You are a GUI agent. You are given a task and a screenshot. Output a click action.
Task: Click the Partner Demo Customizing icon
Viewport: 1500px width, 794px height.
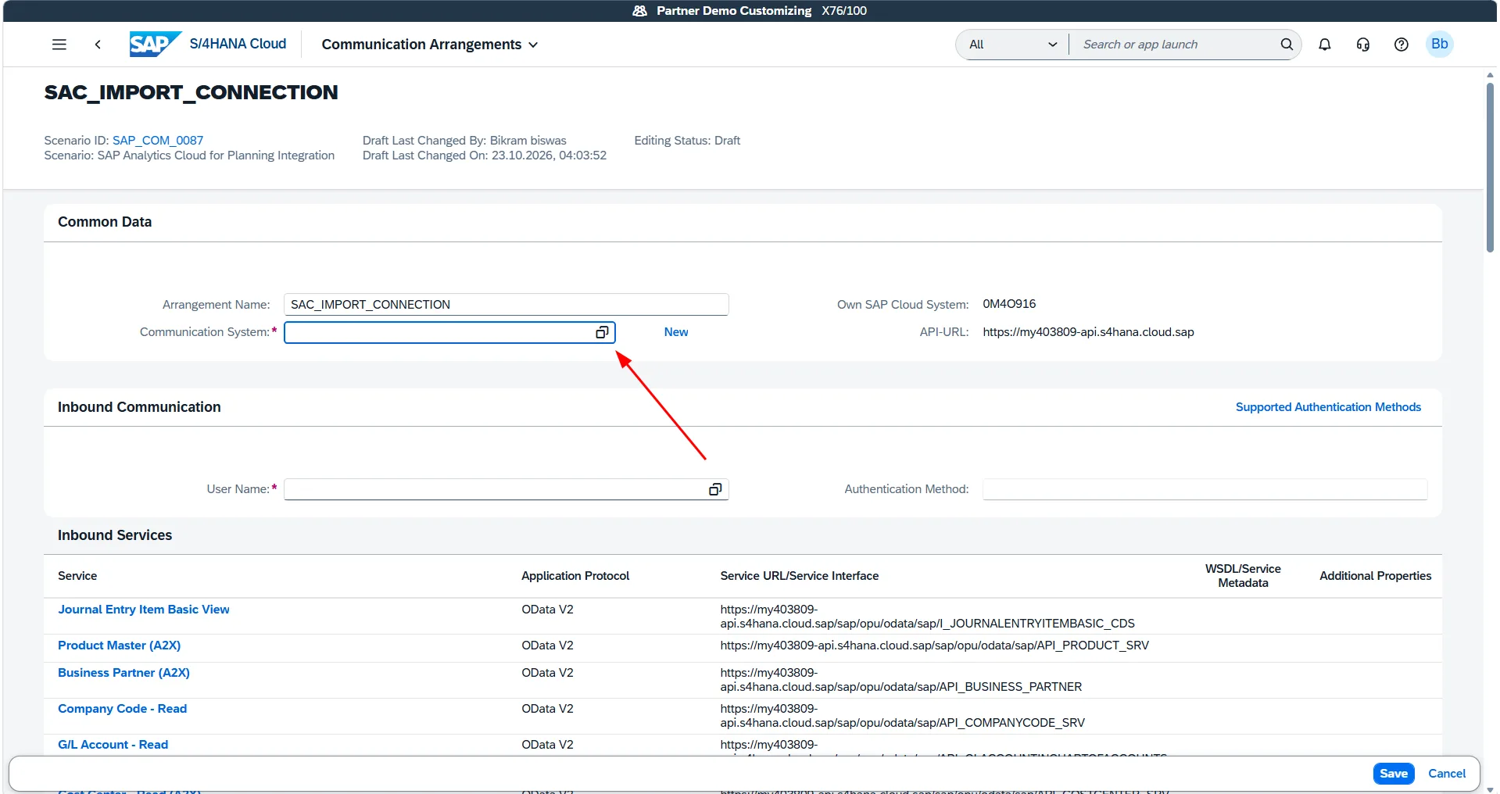[639, 11]
